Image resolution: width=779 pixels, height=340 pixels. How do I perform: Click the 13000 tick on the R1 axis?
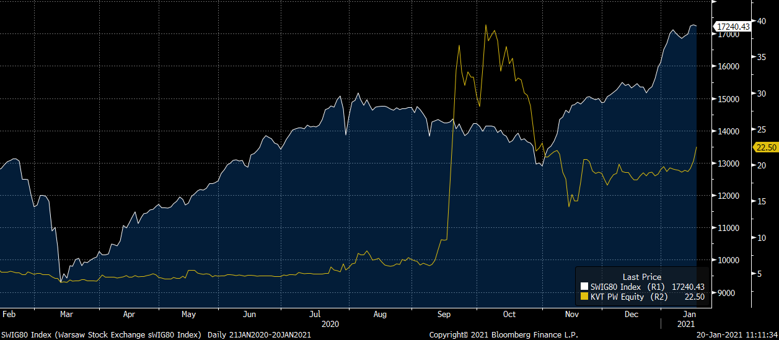click(x=727, y=163)
